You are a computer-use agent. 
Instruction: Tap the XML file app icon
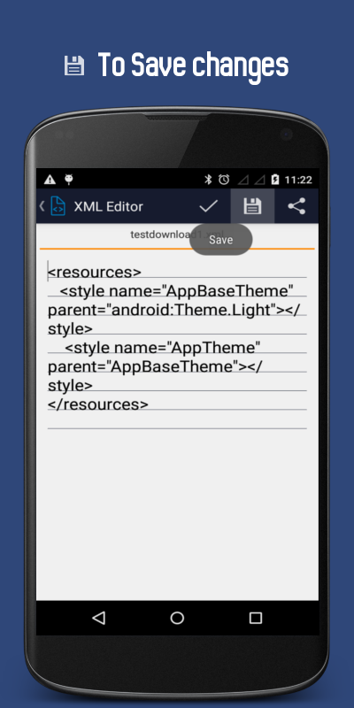pyautogui.click(x=58, y=206)
